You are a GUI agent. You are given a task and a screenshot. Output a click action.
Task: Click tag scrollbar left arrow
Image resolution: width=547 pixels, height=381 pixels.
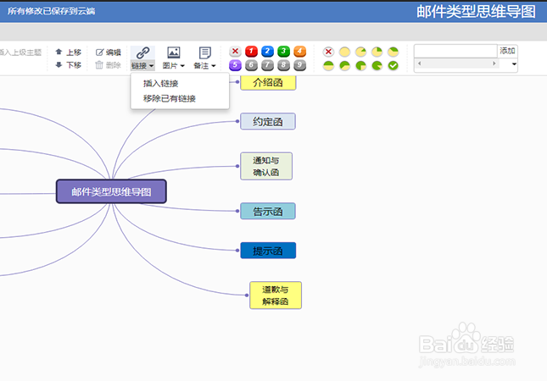click(419, 63)
